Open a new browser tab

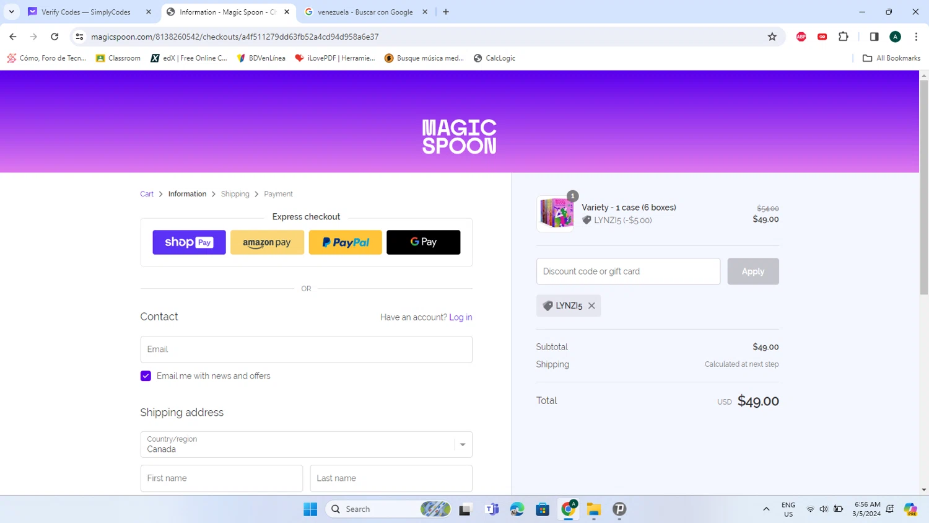coord(446,12)
